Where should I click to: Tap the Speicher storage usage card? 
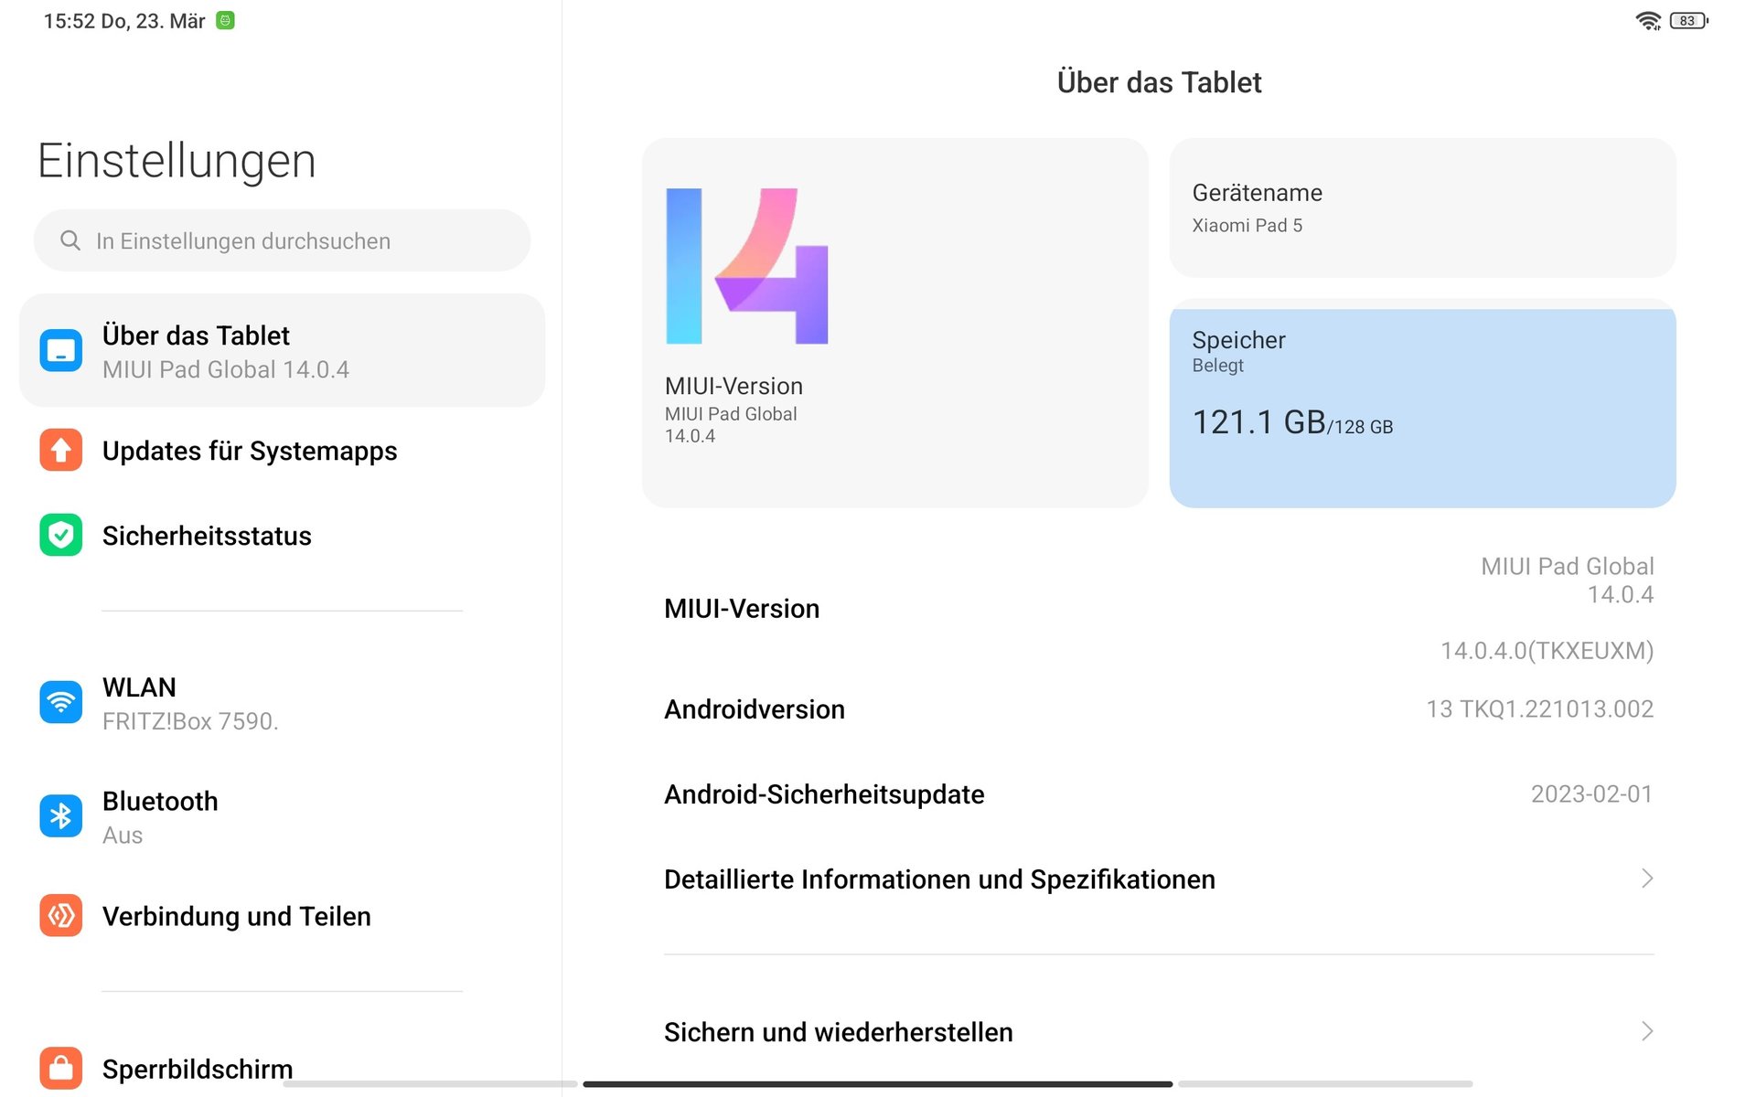point(1422,407)
